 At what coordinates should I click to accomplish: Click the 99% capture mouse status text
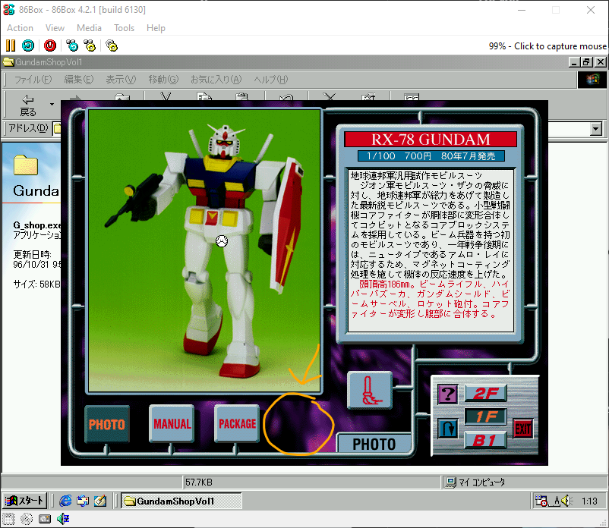pyautogui.click(x=547, y=46)
